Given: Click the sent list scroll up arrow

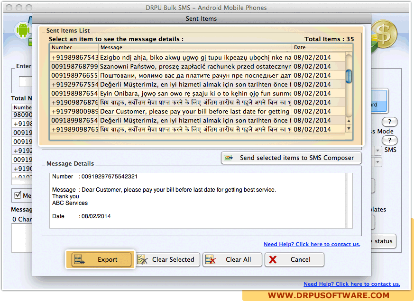Looking at the screenshot, I should (349, 121).
